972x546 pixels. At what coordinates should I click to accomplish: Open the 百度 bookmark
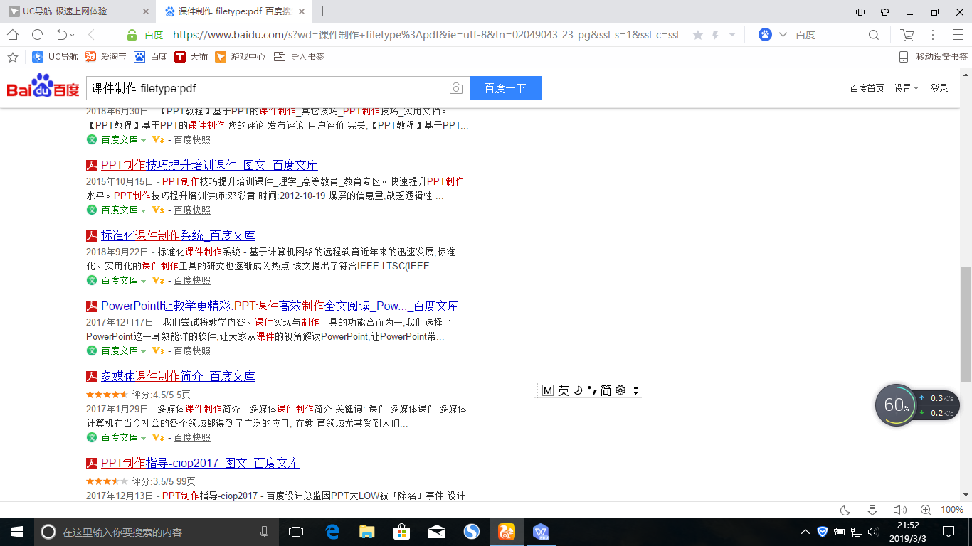[150, 57]
